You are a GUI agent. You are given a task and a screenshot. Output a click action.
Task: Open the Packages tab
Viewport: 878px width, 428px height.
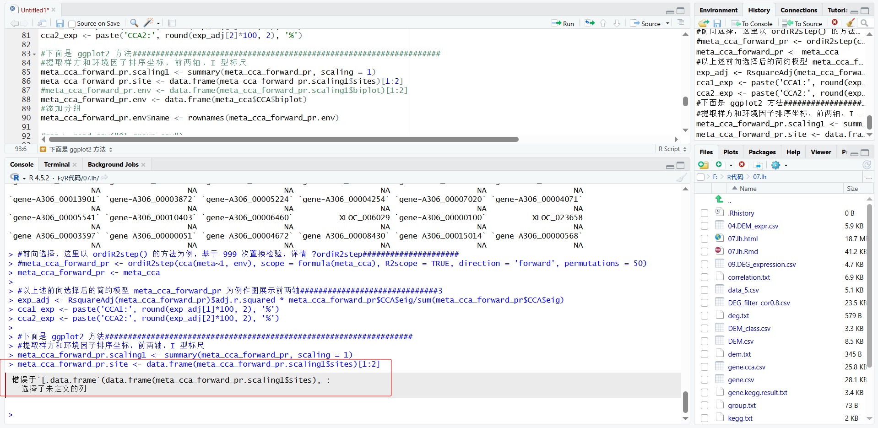tap(761, 152)
